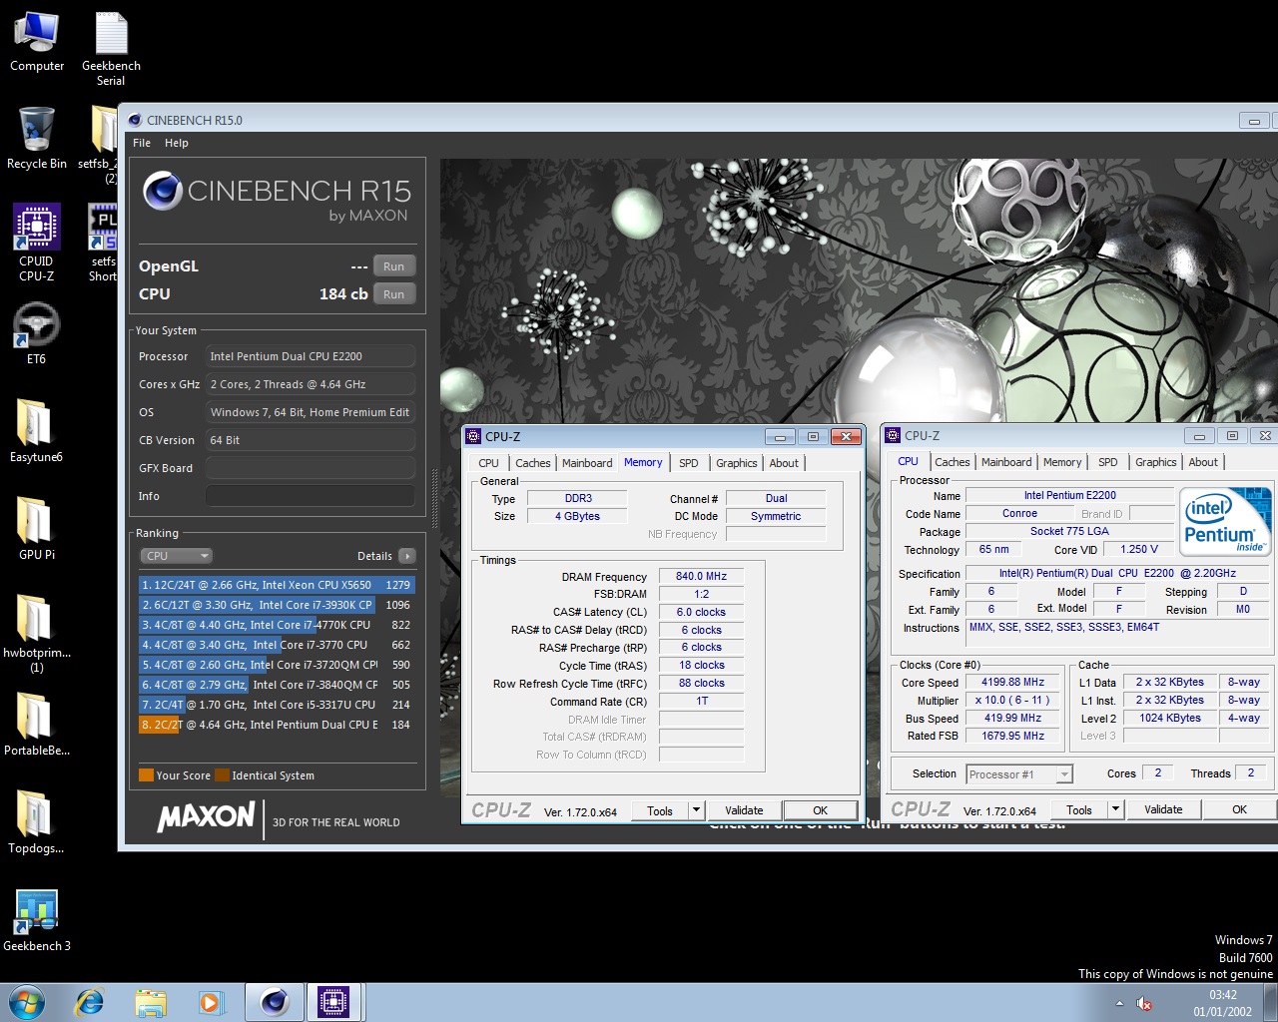The height and width of the screenshot is (1022, 1278).
Task: Expand ranking Details arrow button
Action: click(x=406, y=556)
